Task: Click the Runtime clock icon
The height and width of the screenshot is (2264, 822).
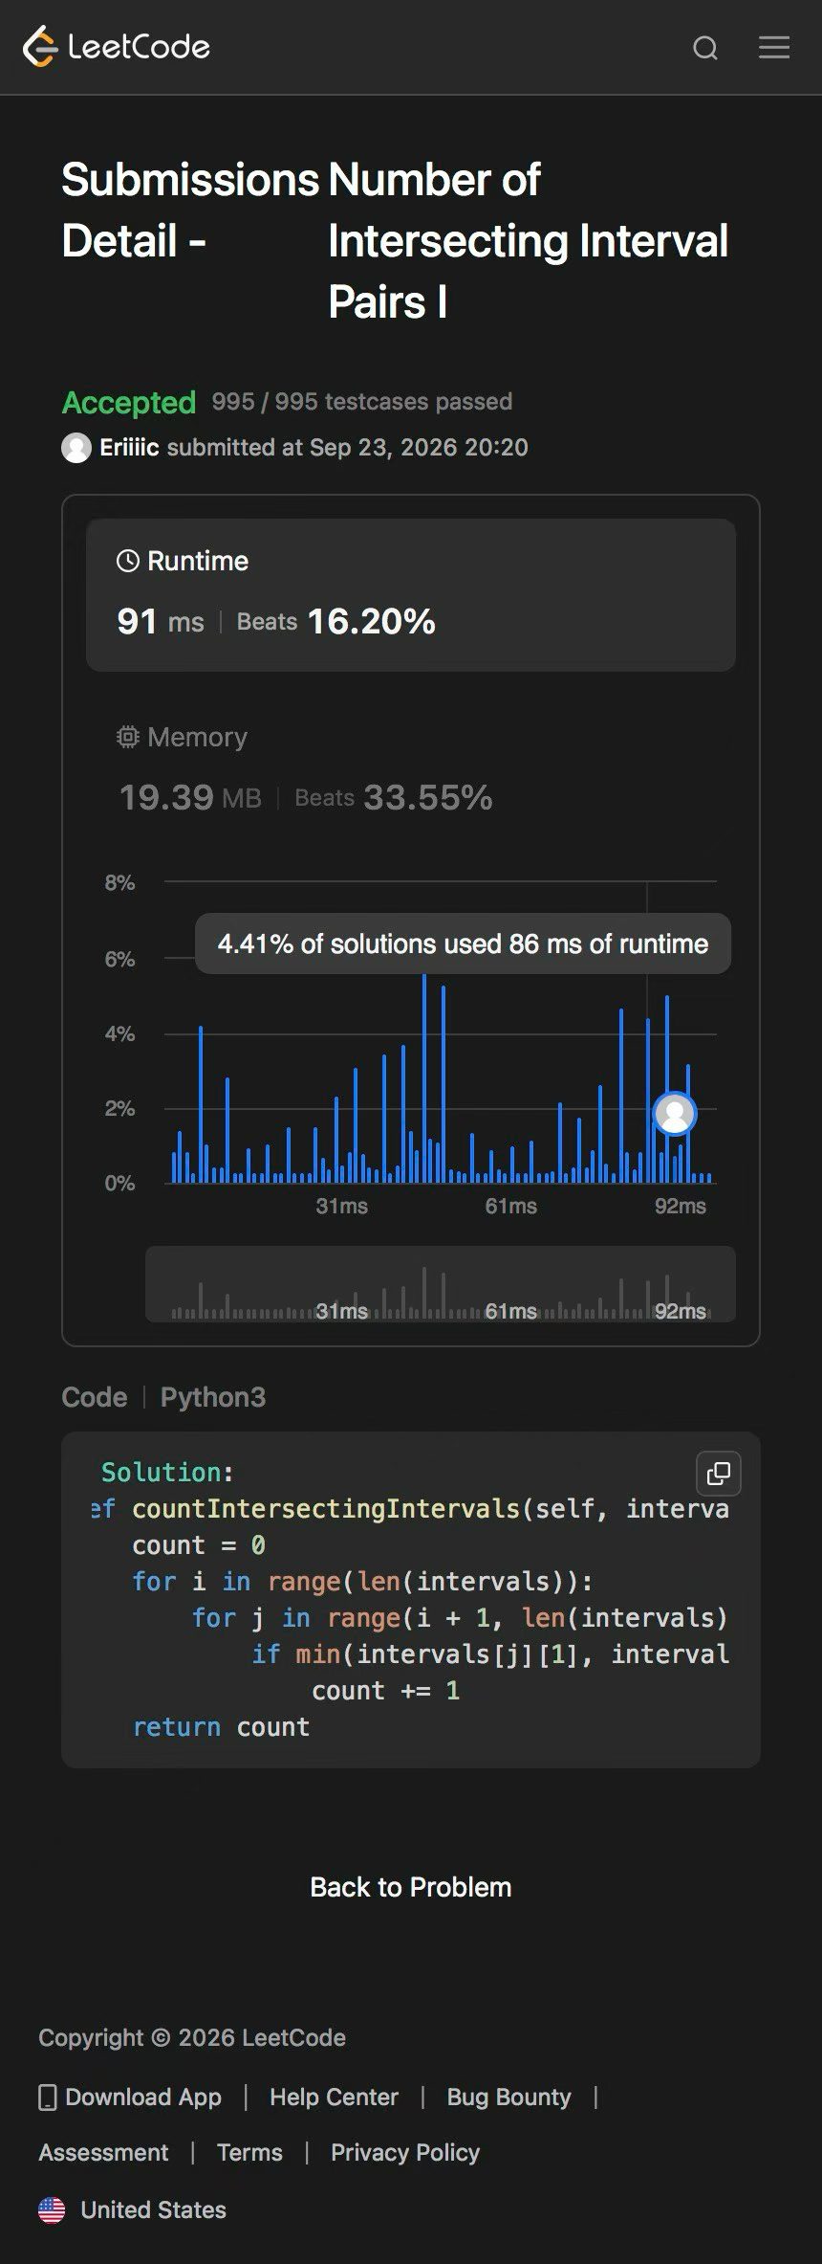Action: [127, 561]
